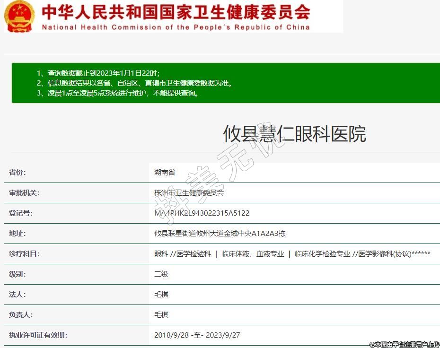Viewport: 440px width, 348px height.
Task: Click the third notice about 凌晨 system maintenance
Action: pyautogui.click(x=117, y=93)
